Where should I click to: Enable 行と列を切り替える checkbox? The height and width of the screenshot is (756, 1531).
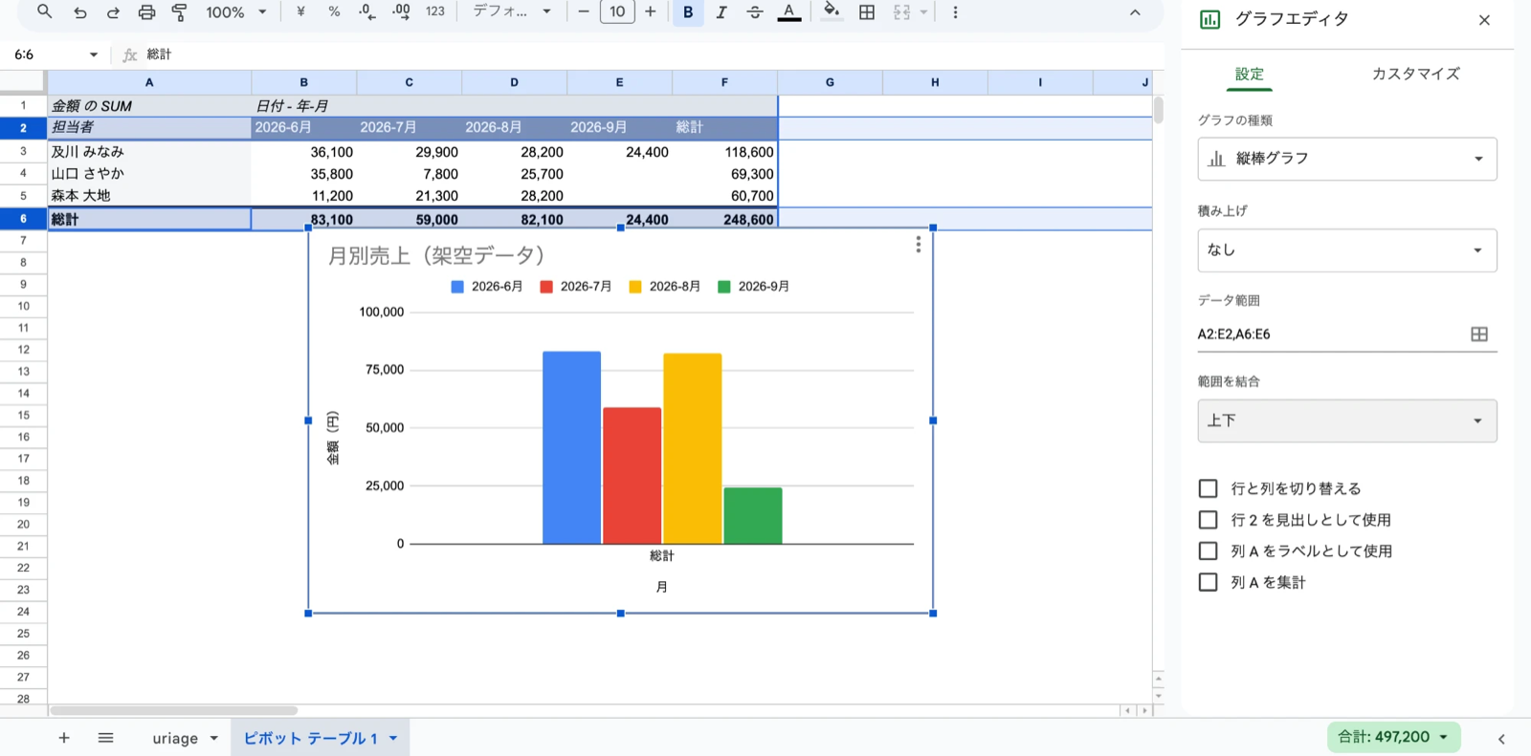point(1209,488)
